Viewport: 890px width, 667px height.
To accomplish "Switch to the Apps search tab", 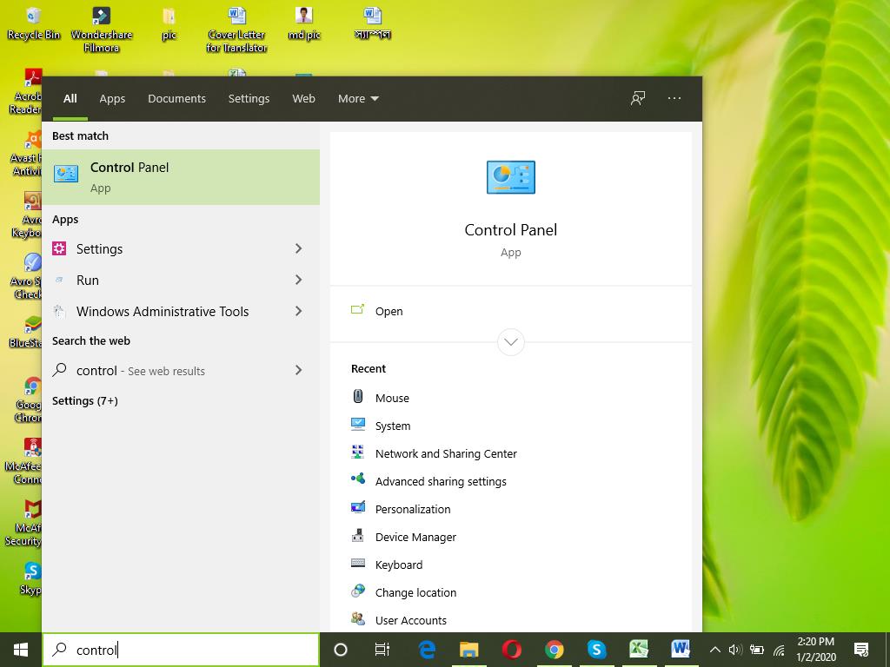I will (112, 98).
